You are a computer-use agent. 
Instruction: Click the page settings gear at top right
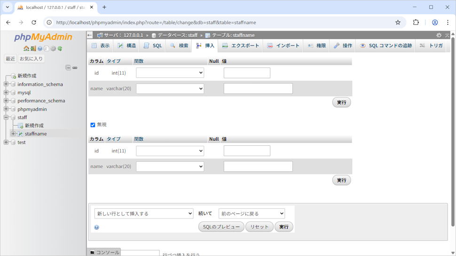tap(439, 35)
